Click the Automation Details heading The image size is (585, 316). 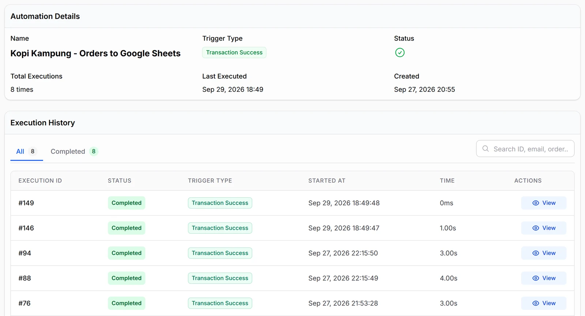point(45,16)
